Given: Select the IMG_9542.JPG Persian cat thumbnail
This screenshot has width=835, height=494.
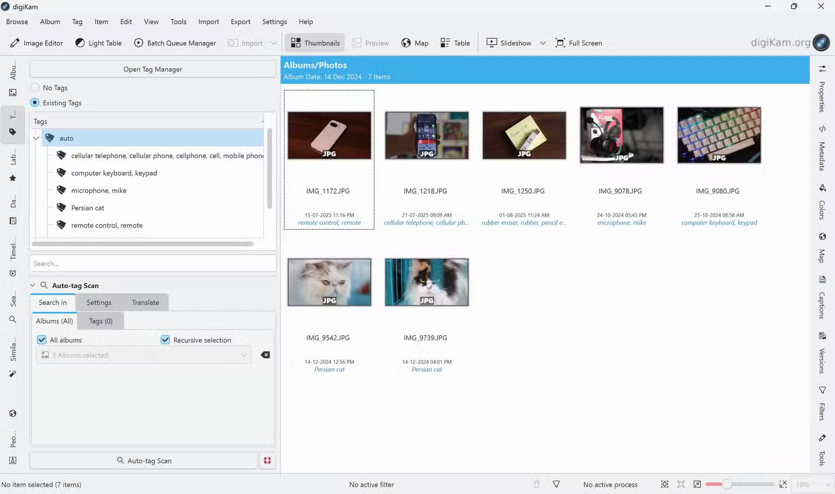Looking at the screenshot, I should point(329,282).
